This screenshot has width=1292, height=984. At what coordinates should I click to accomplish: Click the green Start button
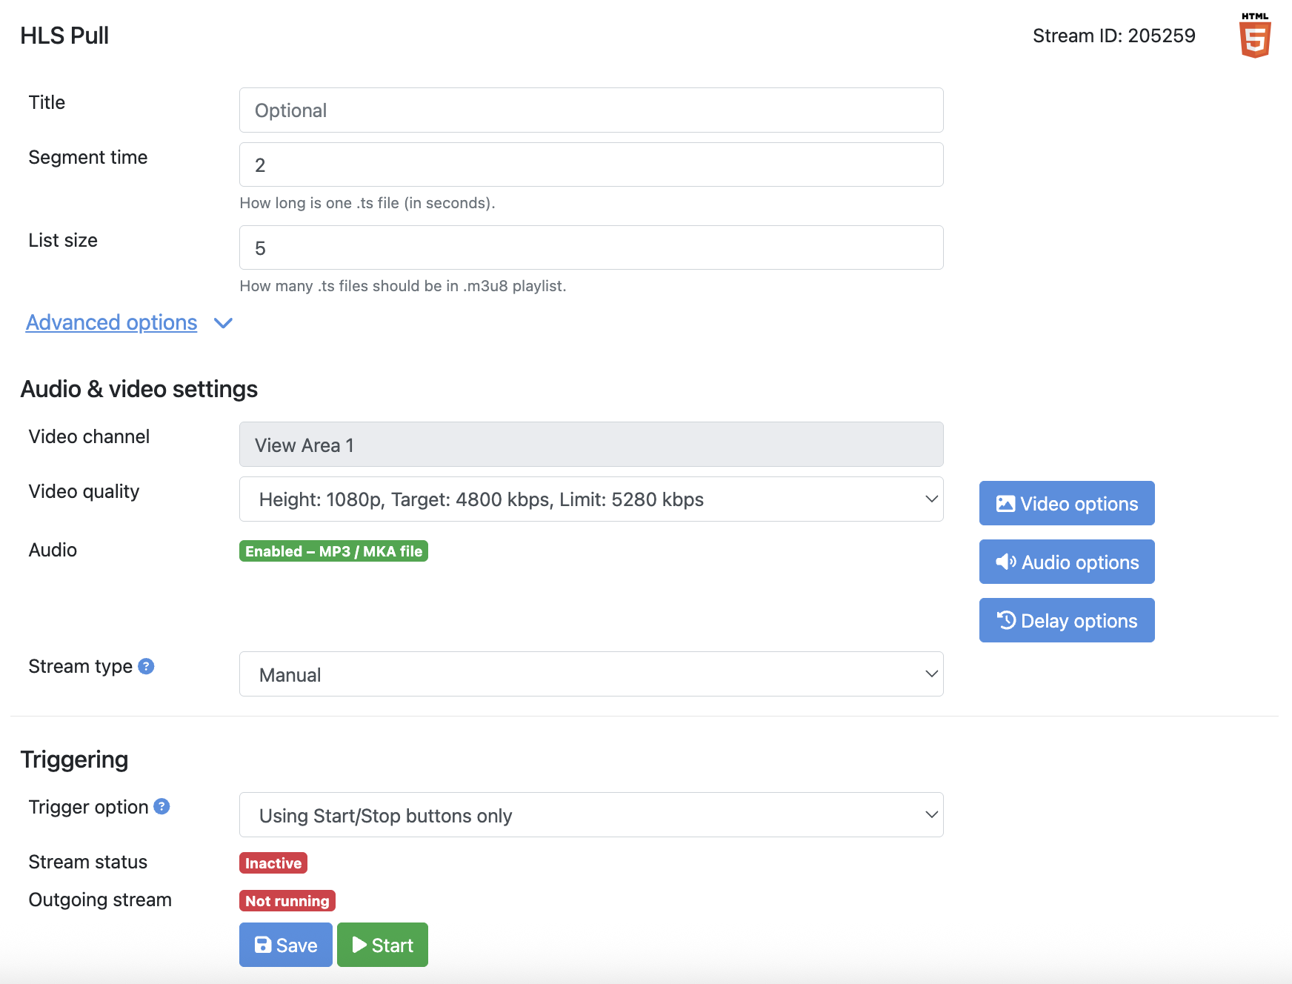(x=382, y=945)
